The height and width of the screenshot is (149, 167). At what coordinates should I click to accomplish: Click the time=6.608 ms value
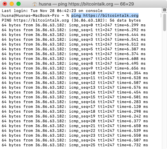[x=130, y=59]
